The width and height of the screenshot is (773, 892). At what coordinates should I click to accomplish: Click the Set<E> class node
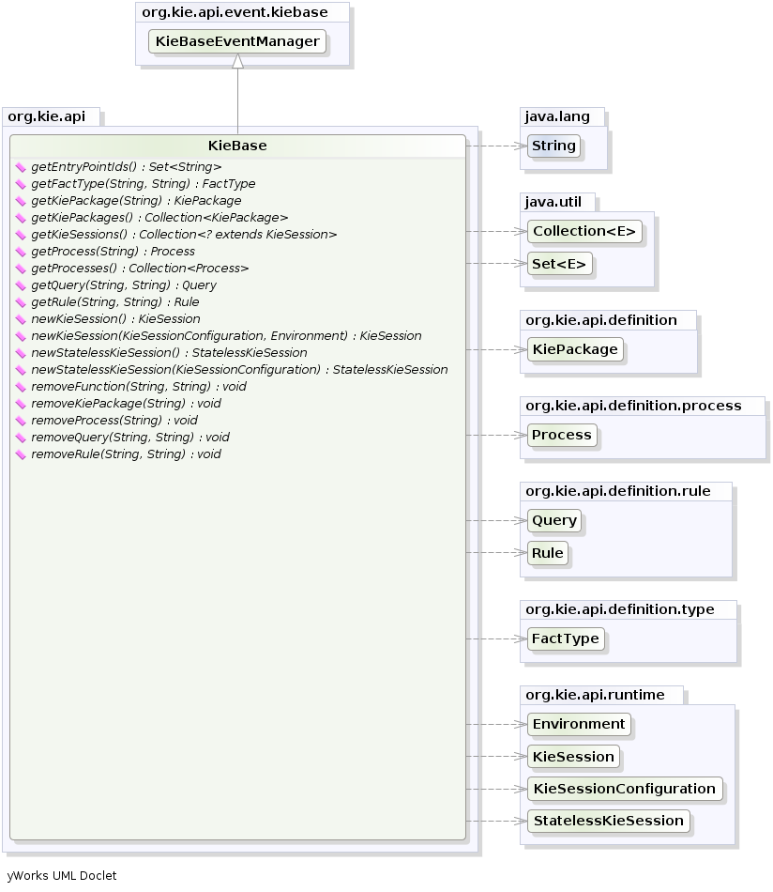560,264
